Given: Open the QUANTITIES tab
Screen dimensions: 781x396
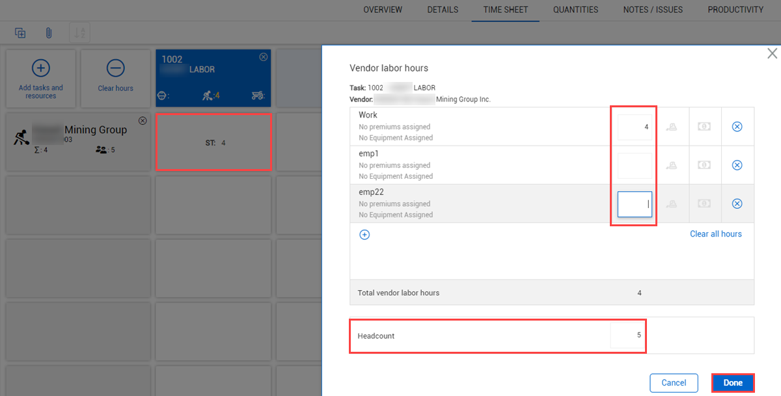Looking at the screenshot, I should click(575, 10).
